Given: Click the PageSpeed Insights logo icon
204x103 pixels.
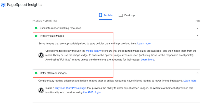Looking at the screenshot, I should tap(3, 5).
